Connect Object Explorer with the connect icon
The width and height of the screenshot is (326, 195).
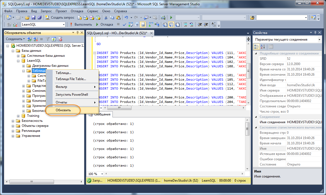click(29, 39)
